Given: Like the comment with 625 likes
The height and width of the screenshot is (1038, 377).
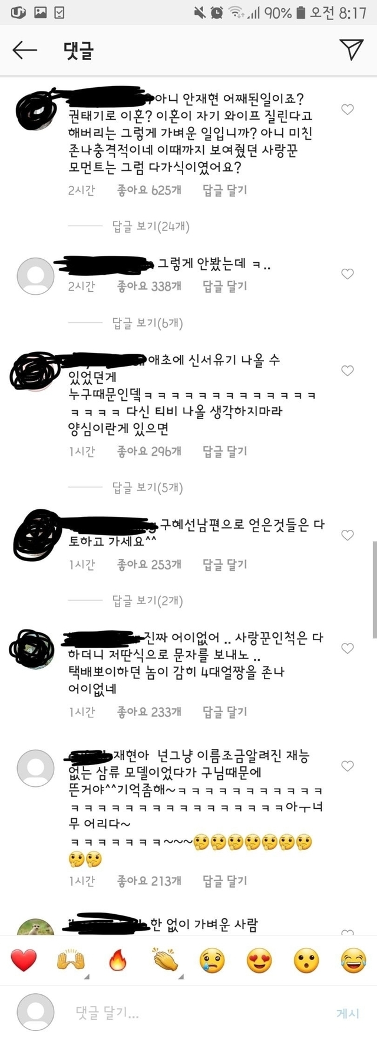Looking at the screenshot, I should (348, 109).
